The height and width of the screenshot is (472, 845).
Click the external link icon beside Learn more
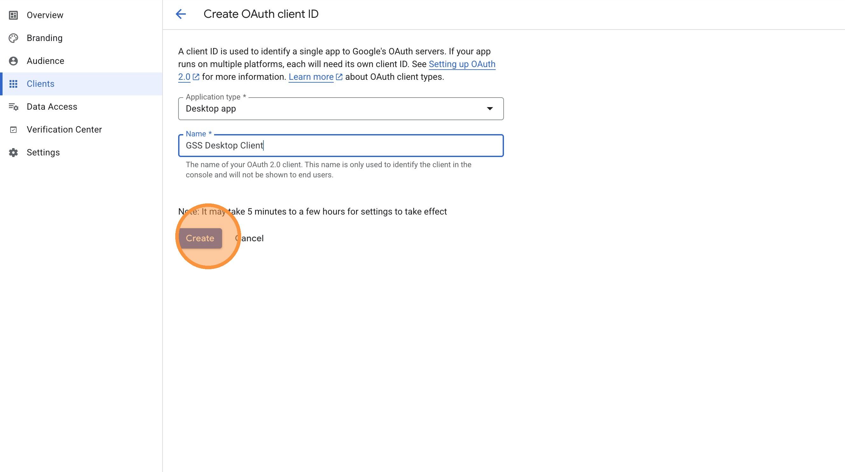pos(339,76)
